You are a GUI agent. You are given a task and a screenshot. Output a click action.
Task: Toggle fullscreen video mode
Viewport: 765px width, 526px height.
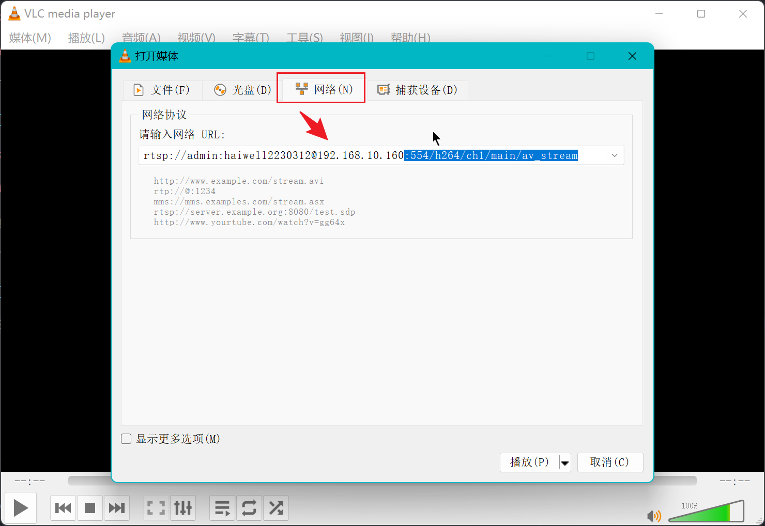pos(156,508)
